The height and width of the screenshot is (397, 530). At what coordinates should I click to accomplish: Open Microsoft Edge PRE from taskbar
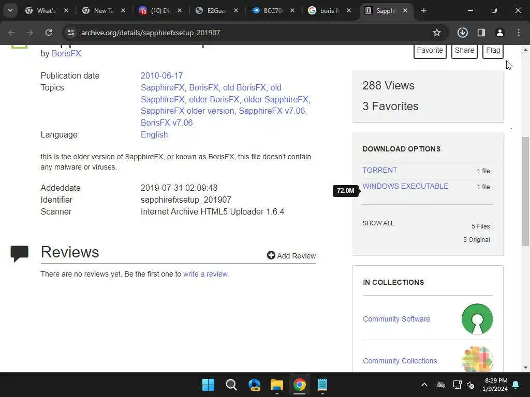tap(254, 385)
